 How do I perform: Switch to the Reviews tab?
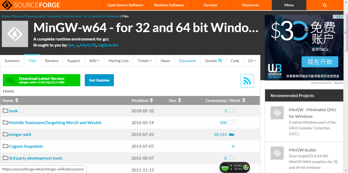pyautogui.click(x=52, y=61)
